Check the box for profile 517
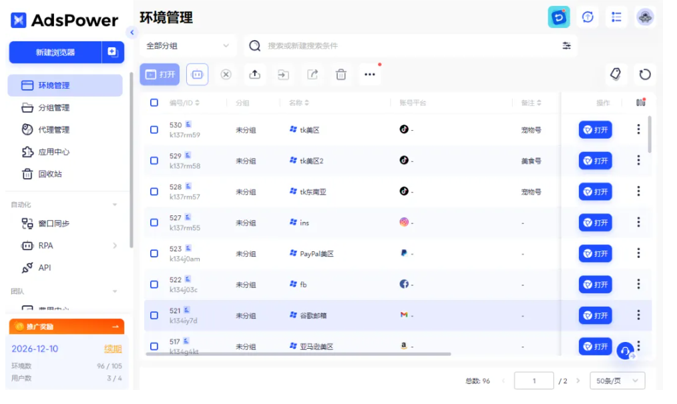Screen dimensions: 677x404 click(154, 346)
